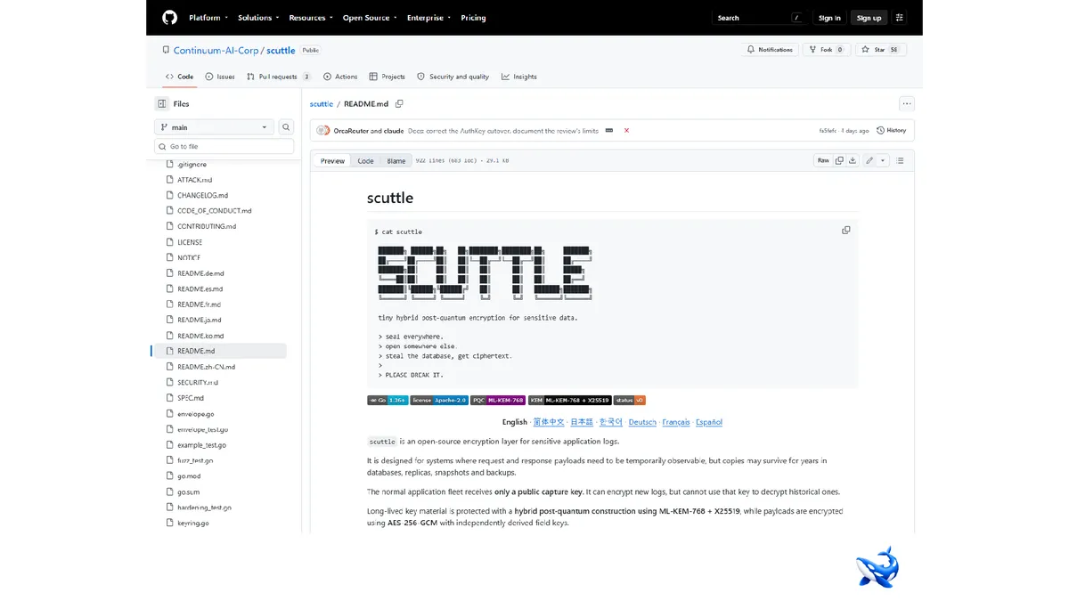Open the Pricing page
The height and width of the screenshot is (601, 1069).
click(x=473, y=18)
